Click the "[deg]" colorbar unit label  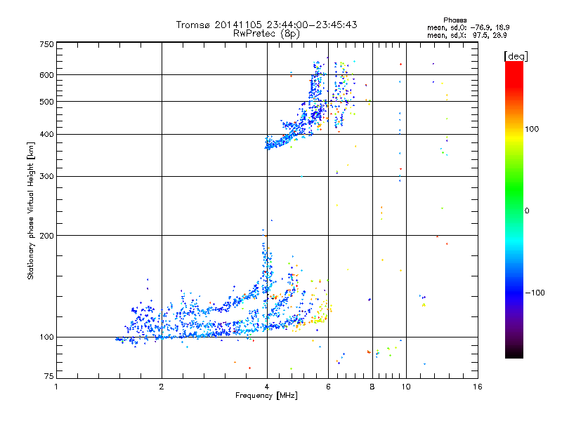coord(516,56)
